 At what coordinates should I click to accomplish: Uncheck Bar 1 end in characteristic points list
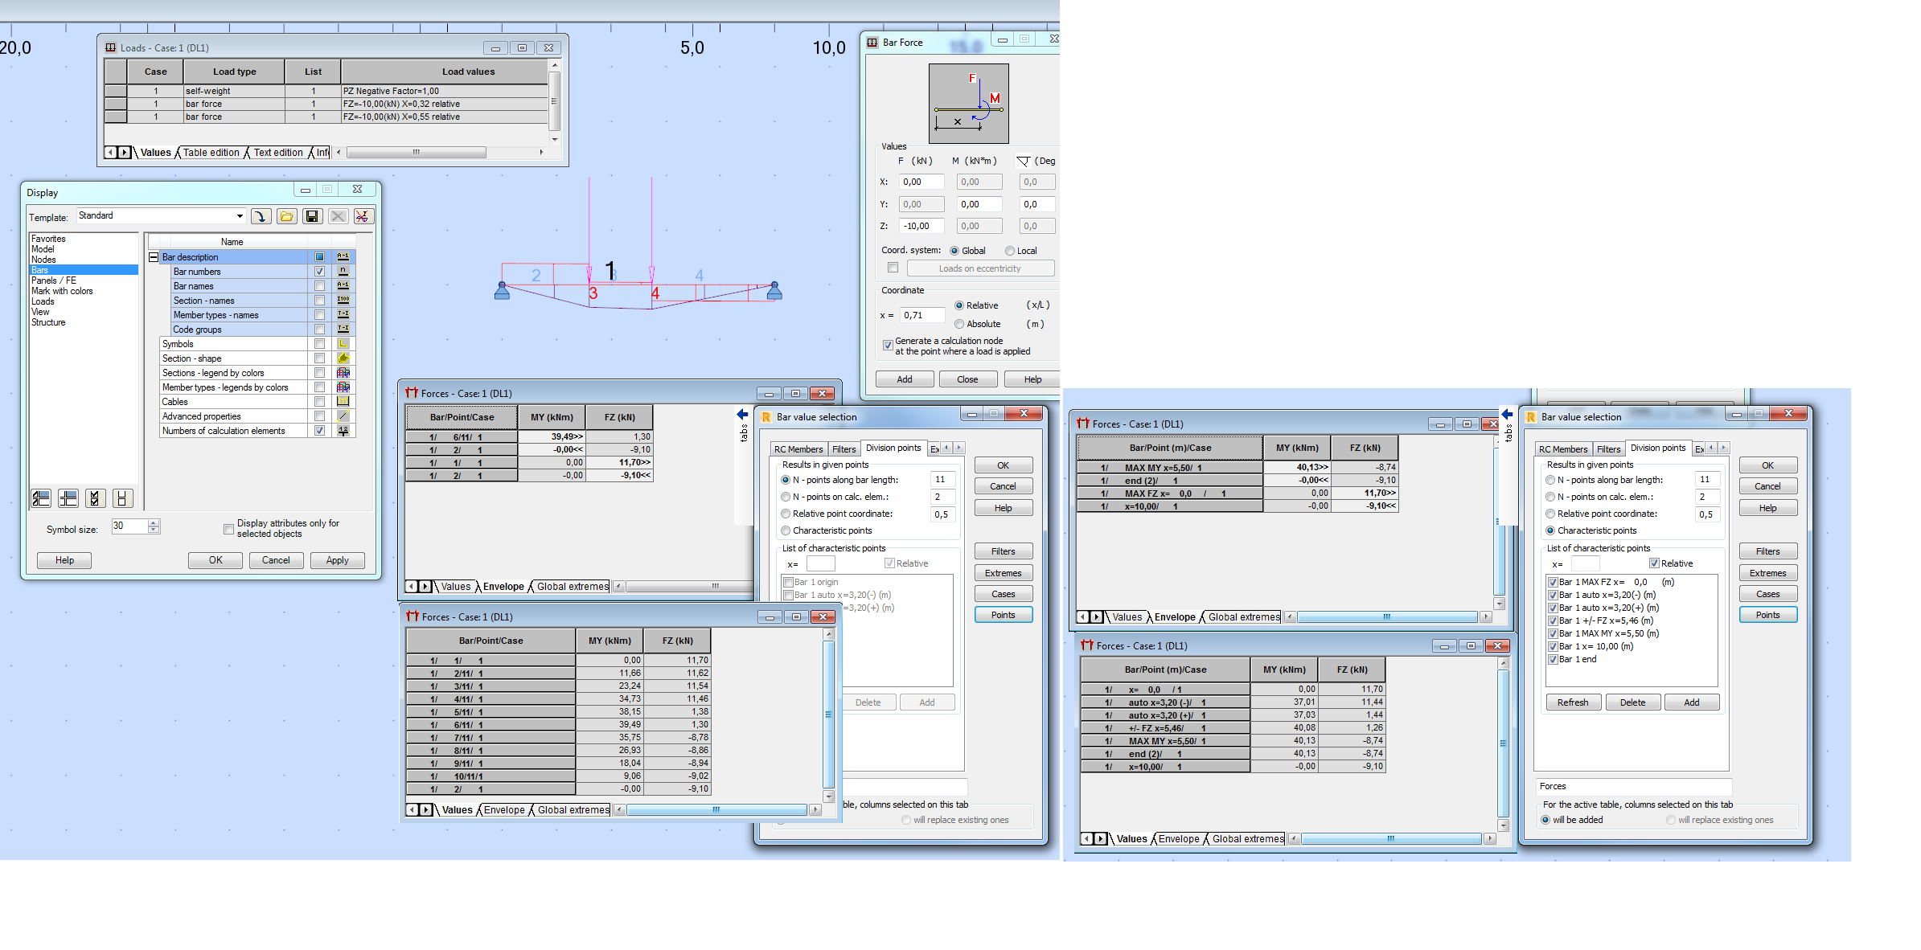tap(1553, 659)
